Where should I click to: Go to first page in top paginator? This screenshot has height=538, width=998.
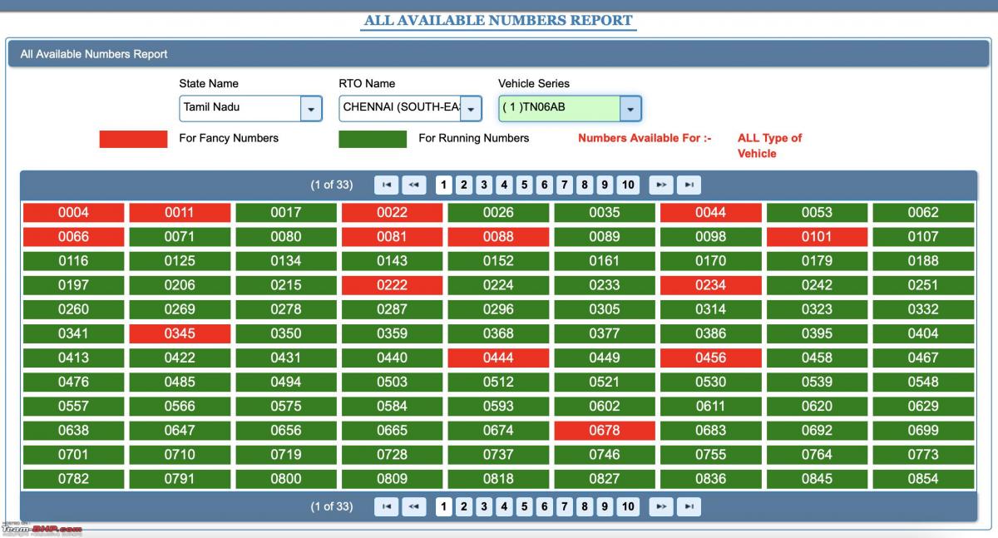[x=386, y=185]
